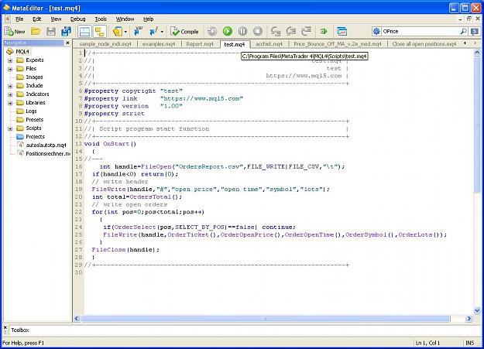Compile the test.mq4 script
484x349 pixels.
coord(184,32)
